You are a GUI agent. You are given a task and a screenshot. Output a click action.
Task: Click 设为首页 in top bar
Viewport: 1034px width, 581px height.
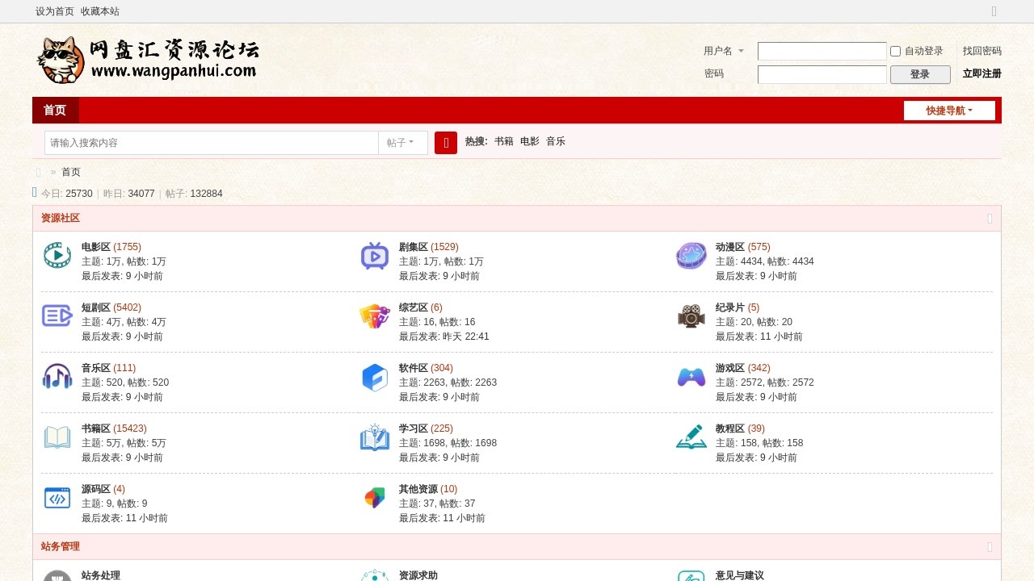pos(55,11)
